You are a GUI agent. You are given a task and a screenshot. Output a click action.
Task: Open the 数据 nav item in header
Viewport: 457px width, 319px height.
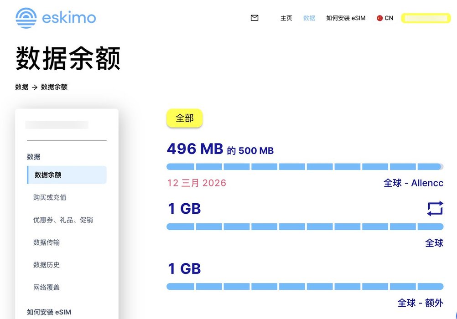(x=309, y=18)
